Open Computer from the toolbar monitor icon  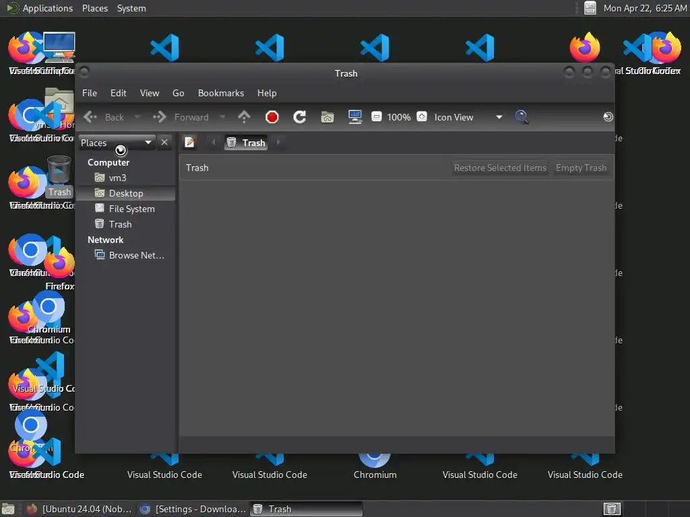[x=354, y=117]
